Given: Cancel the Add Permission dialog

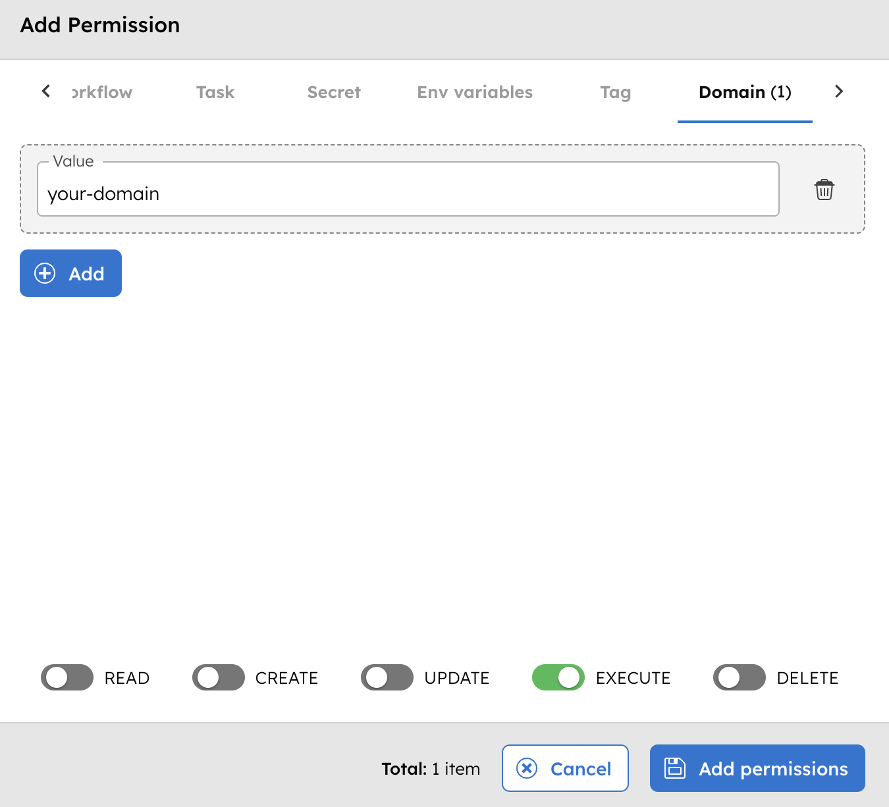Looking at the screenshot, I should tap(565, 768).
